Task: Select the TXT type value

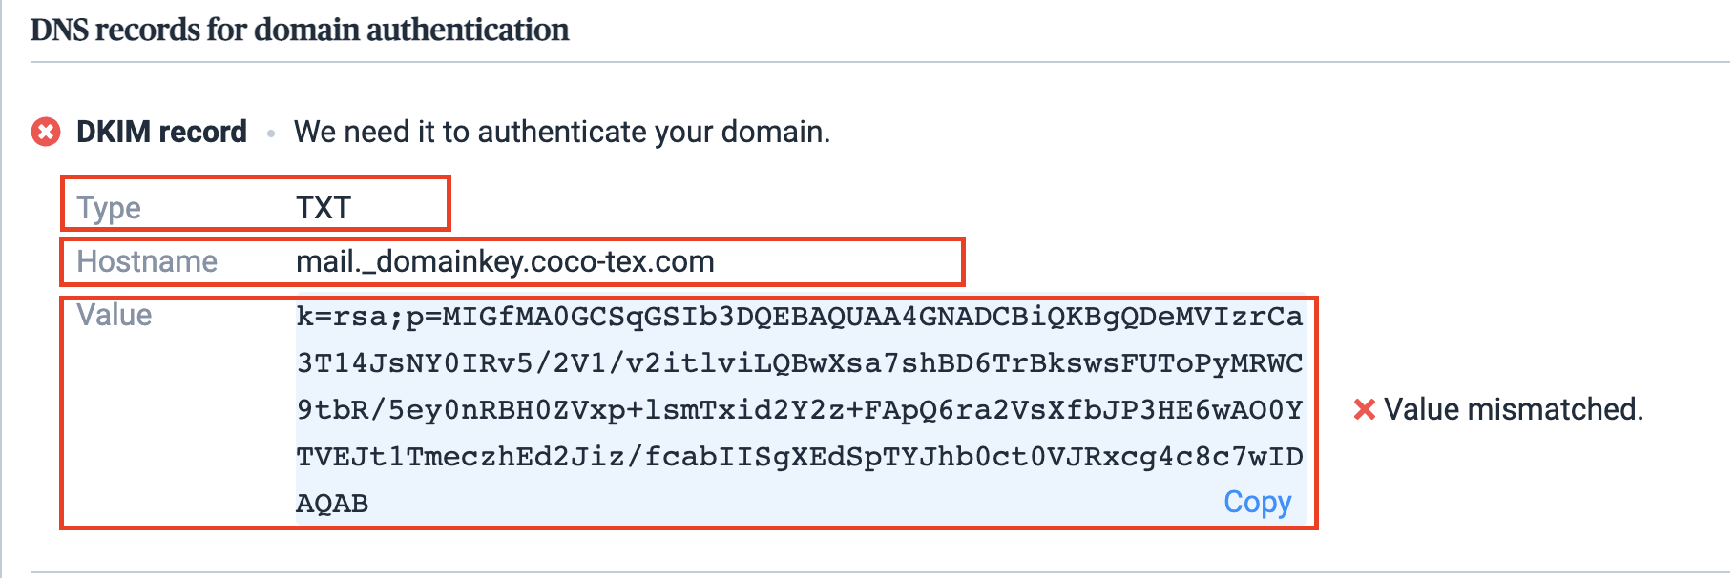Action: pyautogui.click(x=324, y=208)
